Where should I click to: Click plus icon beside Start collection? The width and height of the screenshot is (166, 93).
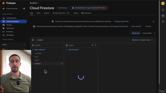click(33, 50)
